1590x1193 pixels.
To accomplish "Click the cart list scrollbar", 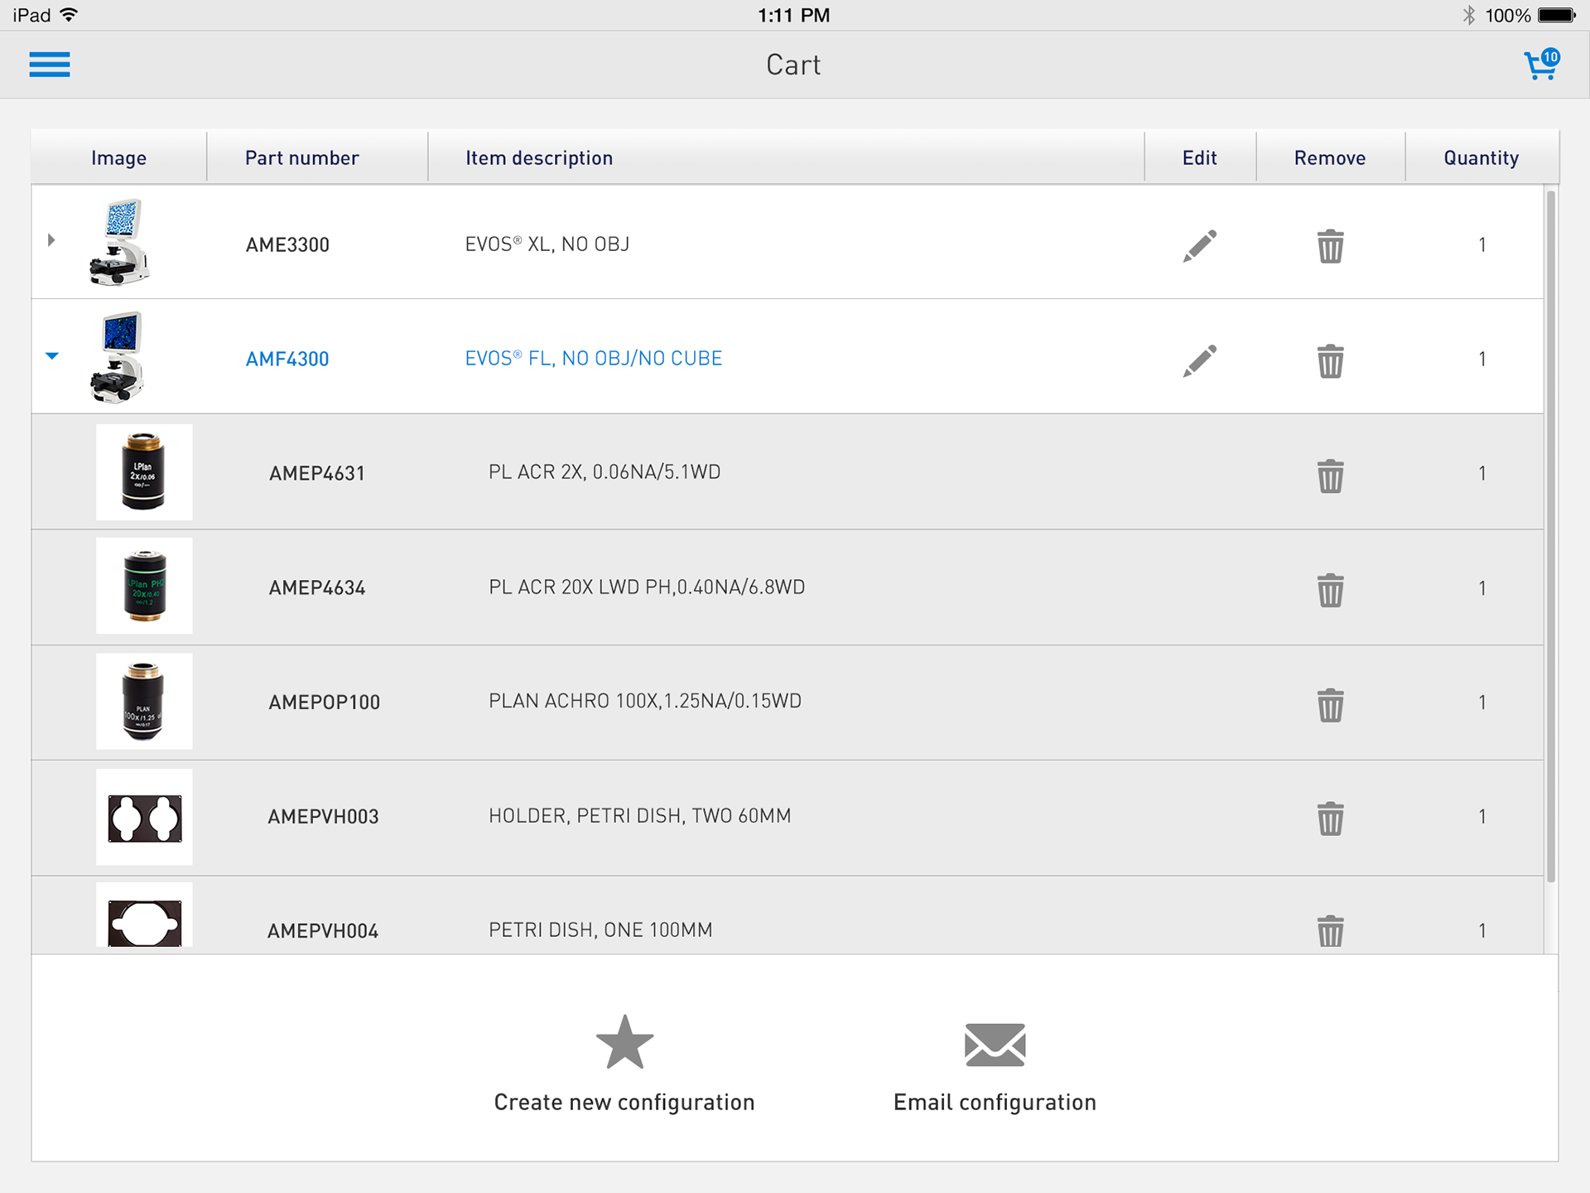I will pos(1550,537).
